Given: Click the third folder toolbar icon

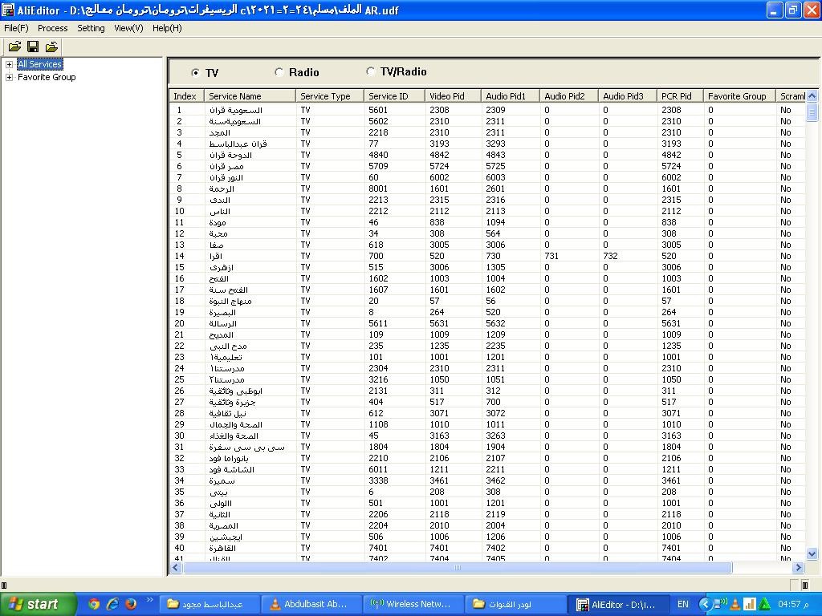Looking at the screenshot, I should [51, 47].
